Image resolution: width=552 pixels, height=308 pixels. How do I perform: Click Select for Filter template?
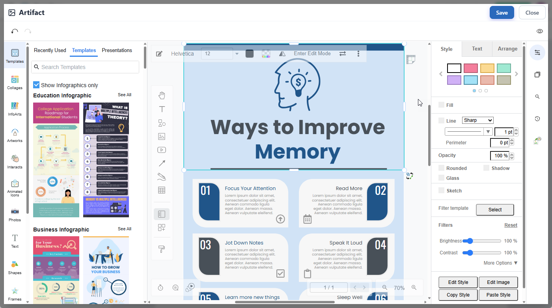(x=495, y=210)
